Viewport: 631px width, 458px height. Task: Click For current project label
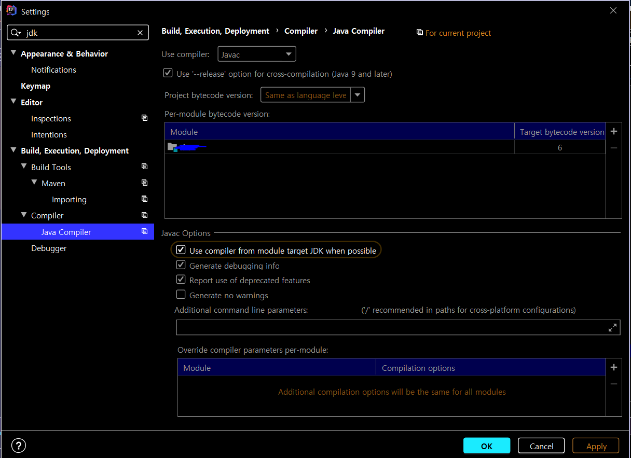coord(458,33)
